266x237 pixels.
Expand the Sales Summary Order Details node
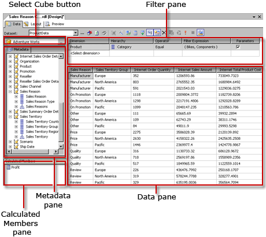(x=10, y=112)
